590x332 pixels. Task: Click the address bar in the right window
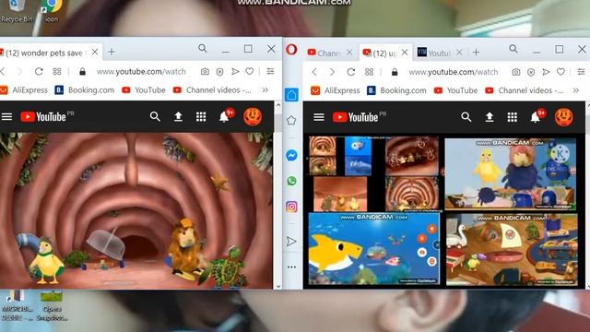click(453, 72)
